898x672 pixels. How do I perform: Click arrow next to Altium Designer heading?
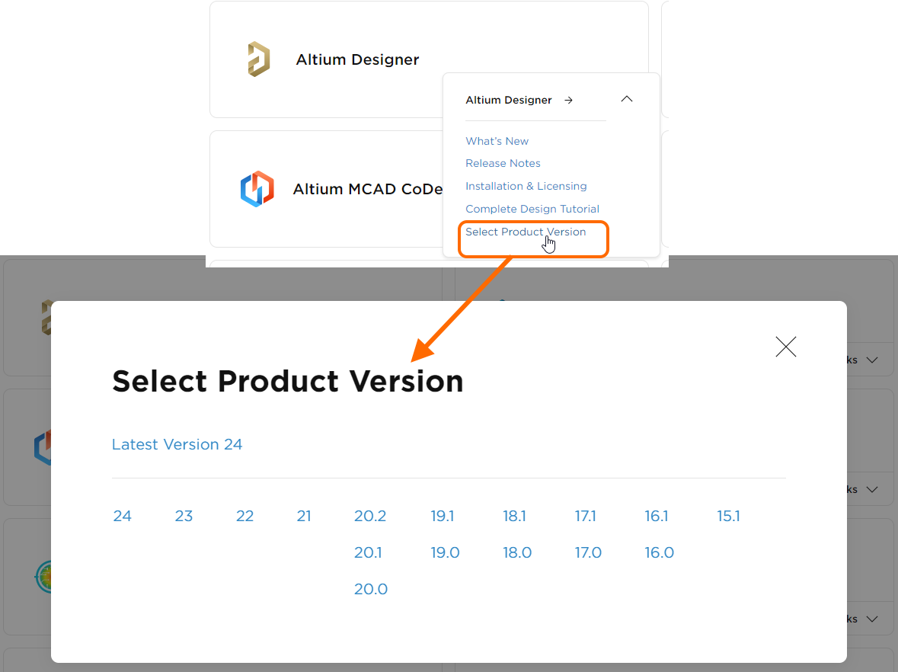click(x=568, y=101)
